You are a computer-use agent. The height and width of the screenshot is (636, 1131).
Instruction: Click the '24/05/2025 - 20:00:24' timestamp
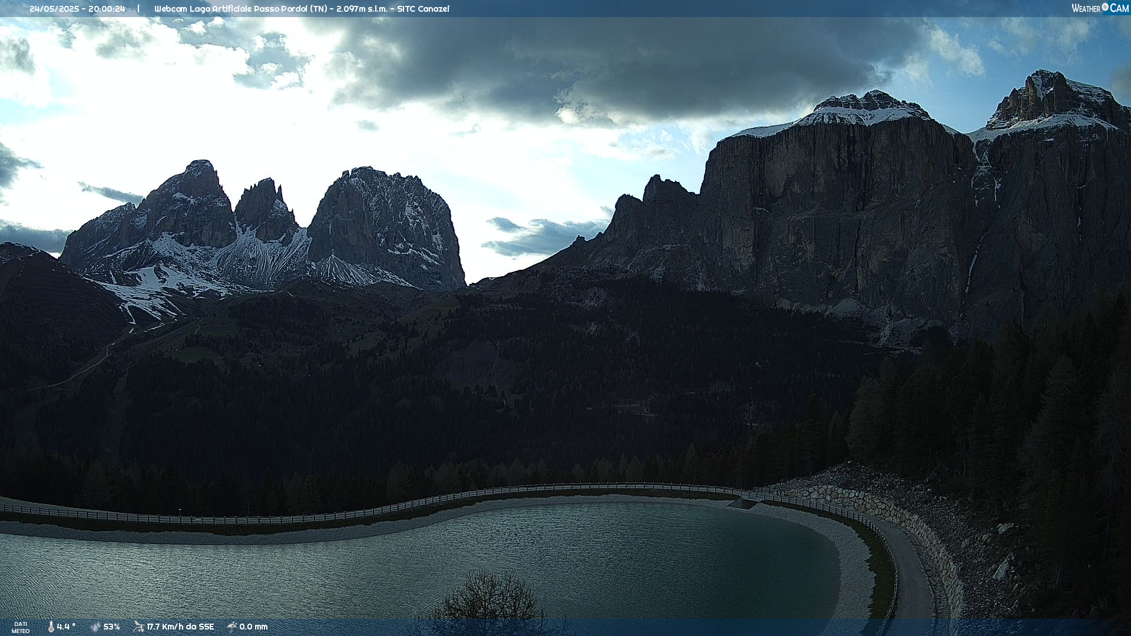77,9
